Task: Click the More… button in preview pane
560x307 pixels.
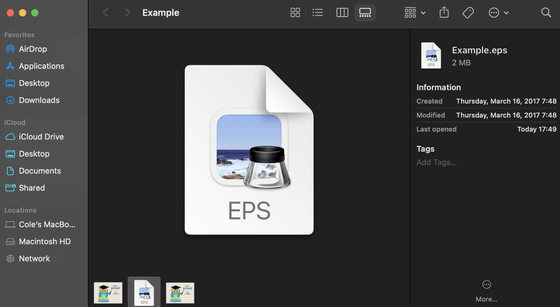Action: 486,291
